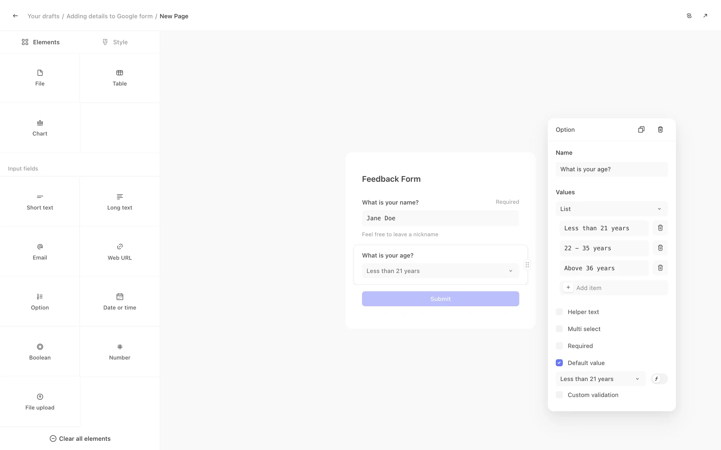
Task: Toggle the formula switch for default value
Action: 659,379
